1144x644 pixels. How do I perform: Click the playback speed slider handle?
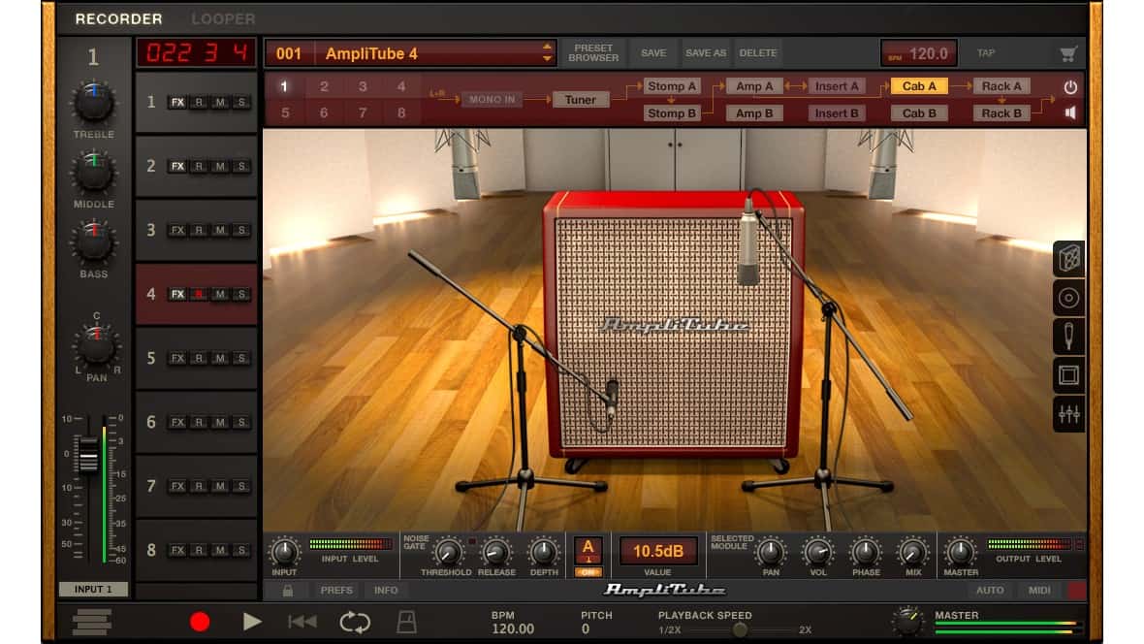pyautogui.click(x=740, y=629)
